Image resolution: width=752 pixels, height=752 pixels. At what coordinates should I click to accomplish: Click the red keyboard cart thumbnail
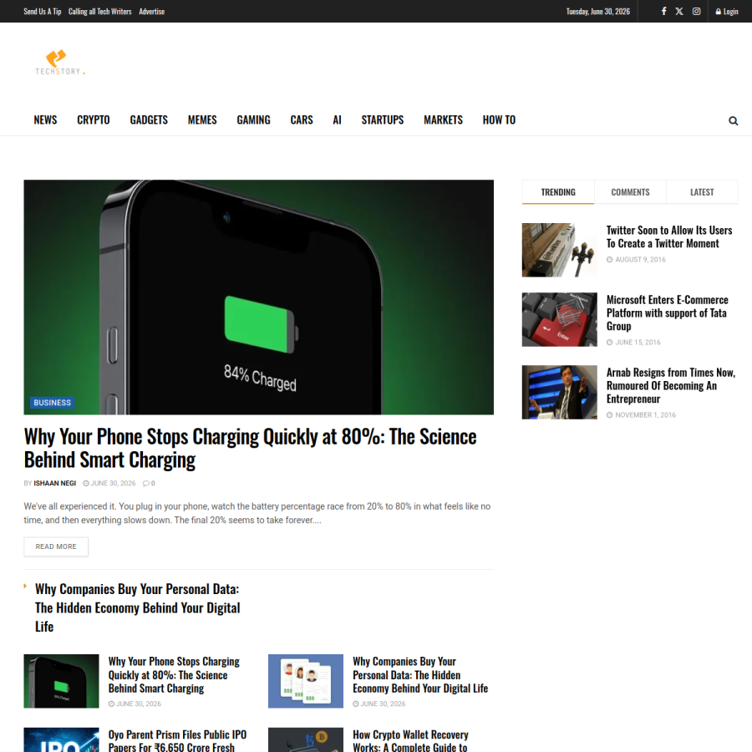click(559, 319)
